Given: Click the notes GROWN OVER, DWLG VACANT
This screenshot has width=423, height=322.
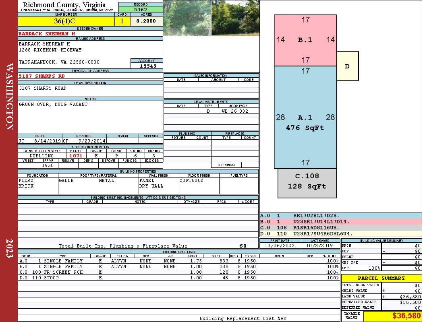Looking at the screenshot, I should point(53,104).
